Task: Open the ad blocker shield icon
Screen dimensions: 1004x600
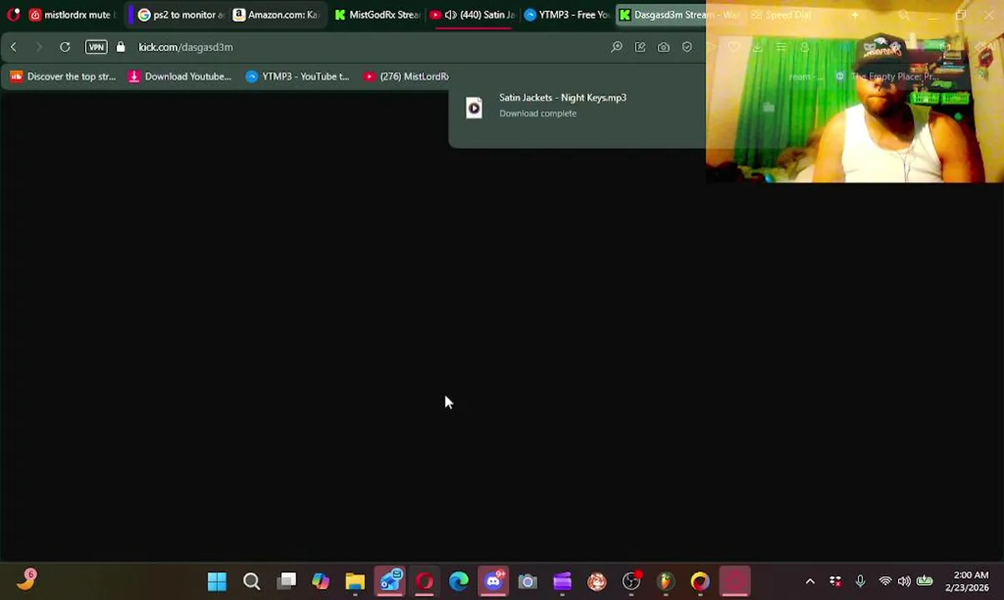Action: (687, 47)
